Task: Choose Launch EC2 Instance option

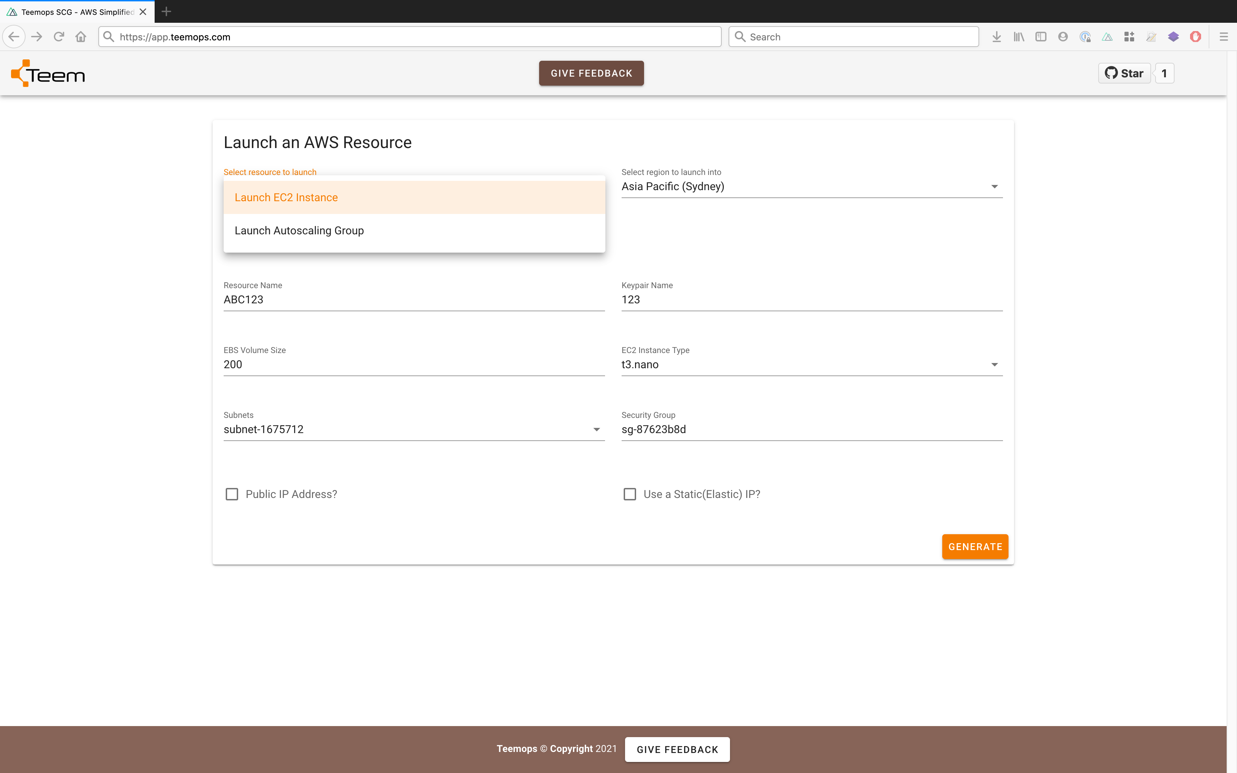Action: (286, 197)
